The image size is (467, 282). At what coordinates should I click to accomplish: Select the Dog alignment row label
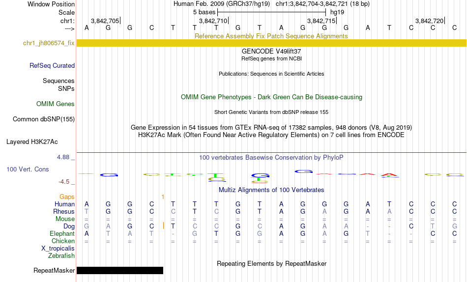[69, 226]
